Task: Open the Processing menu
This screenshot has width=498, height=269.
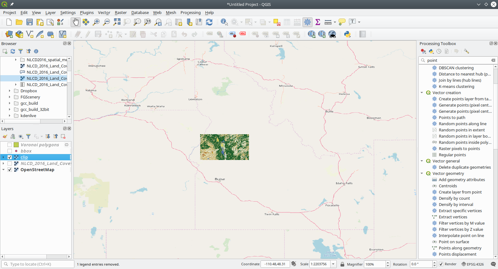Action: click(190, 12)
